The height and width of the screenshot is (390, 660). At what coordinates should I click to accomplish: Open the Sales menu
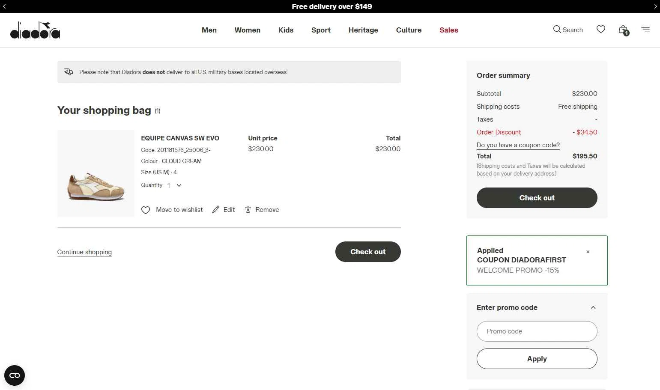pyautogui.click(x=449, y=30)
